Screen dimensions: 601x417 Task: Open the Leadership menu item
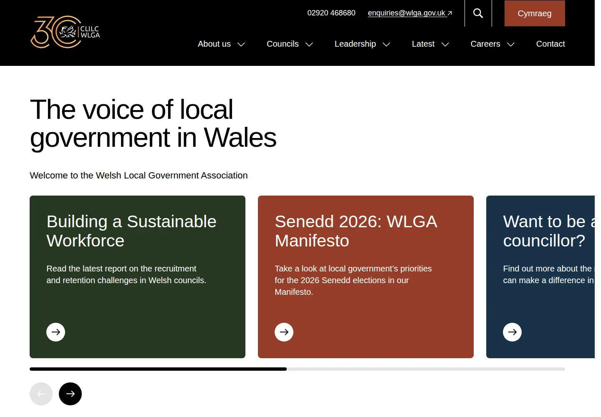355,44
